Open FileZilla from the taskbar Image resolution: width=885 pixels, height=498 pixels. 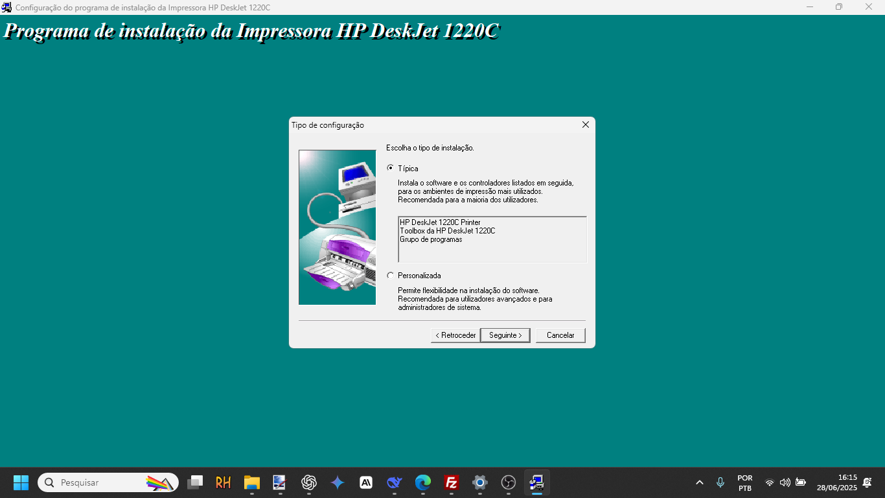[452, 482]
